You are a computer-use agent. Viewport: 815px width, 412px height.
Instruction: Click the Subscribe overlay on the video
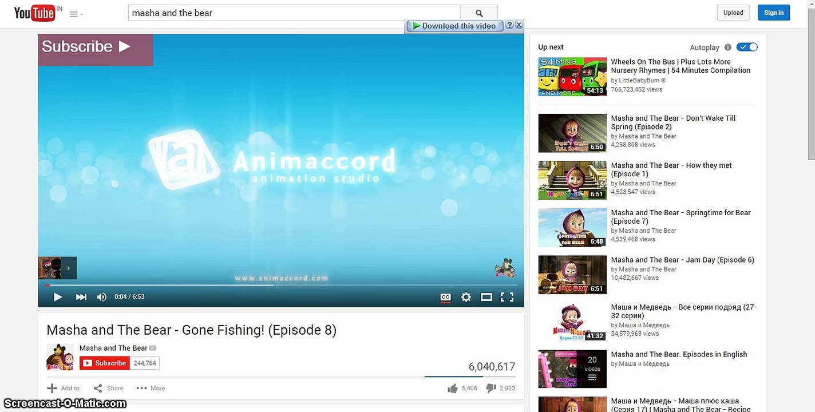click(96, 50)
